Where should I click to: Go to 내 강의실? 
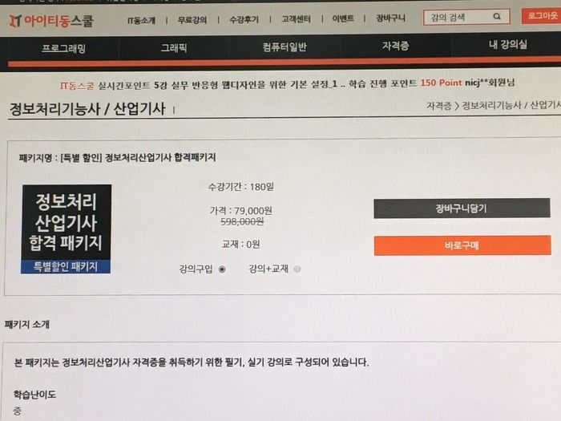[507, 44]
